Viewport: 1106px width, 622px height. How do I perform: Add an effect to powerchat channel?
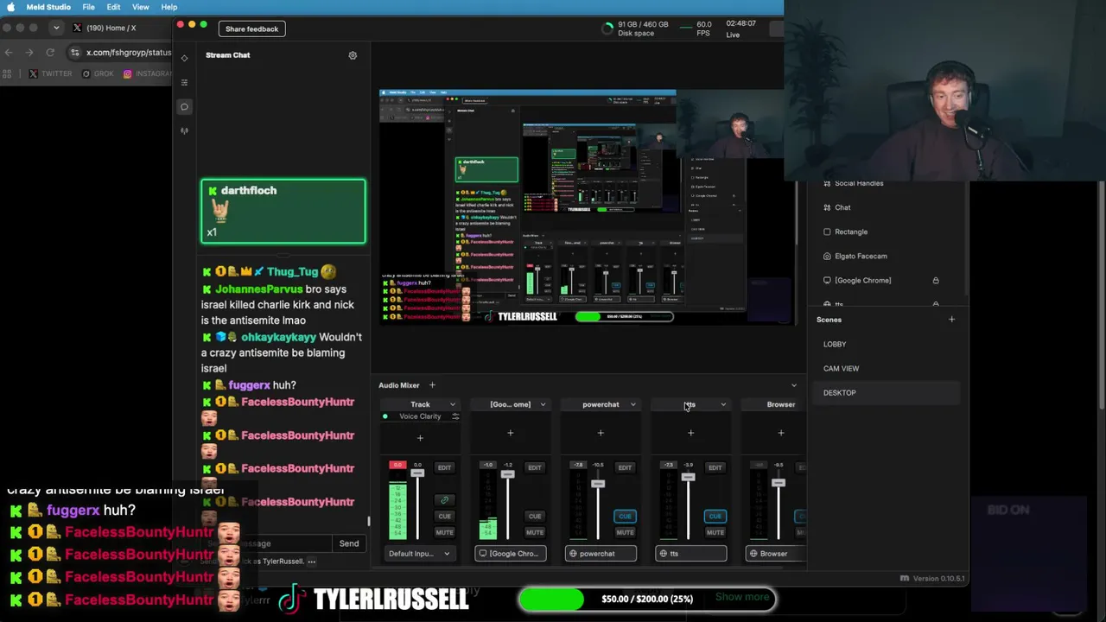tap(601, 433)
